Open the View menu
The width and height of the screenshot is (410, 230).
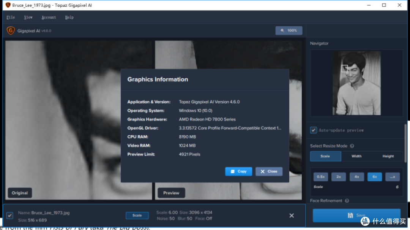click(28, 17)
